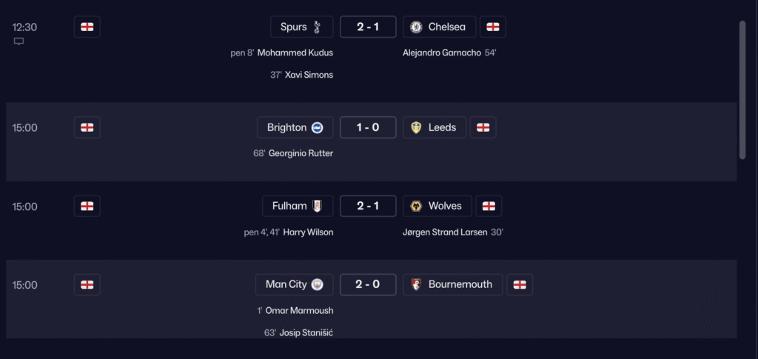Screen dimensions: 758x359
Task: Select the Fulham club button
Action: [x=298, y=206]
